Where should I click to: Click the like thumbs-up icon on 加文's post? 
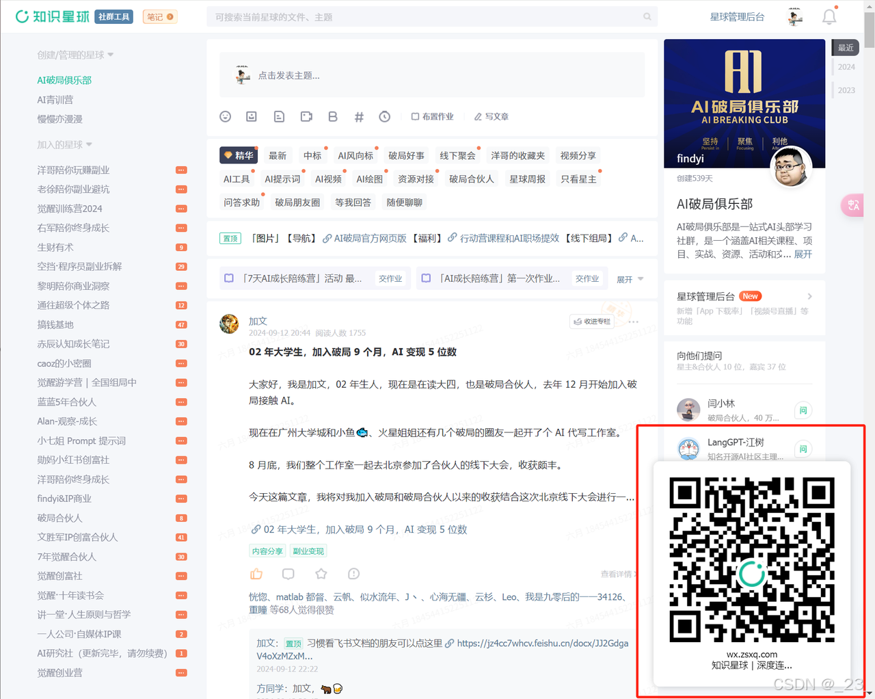[256, 574]
